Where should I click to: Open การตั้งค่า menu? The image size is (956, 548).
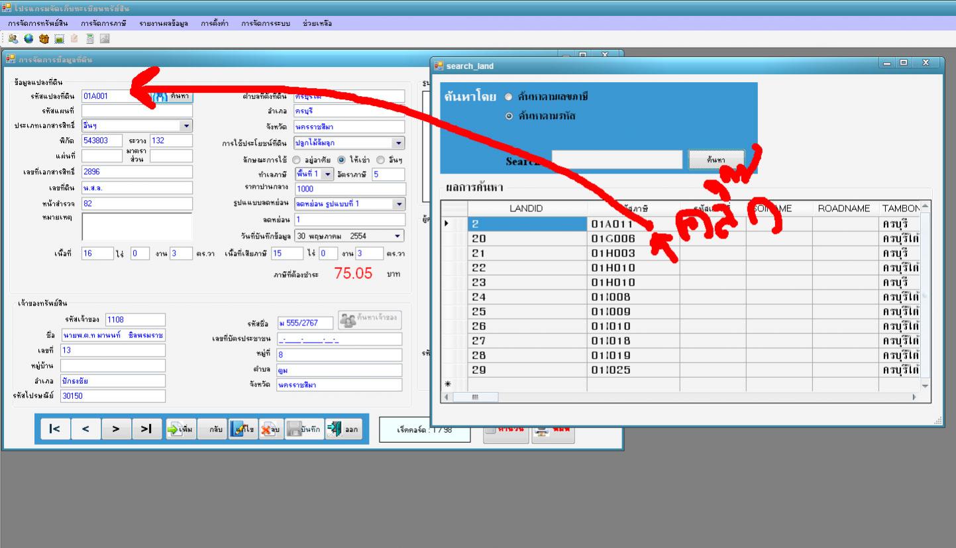pyautogui.click(x=215, y=23)
